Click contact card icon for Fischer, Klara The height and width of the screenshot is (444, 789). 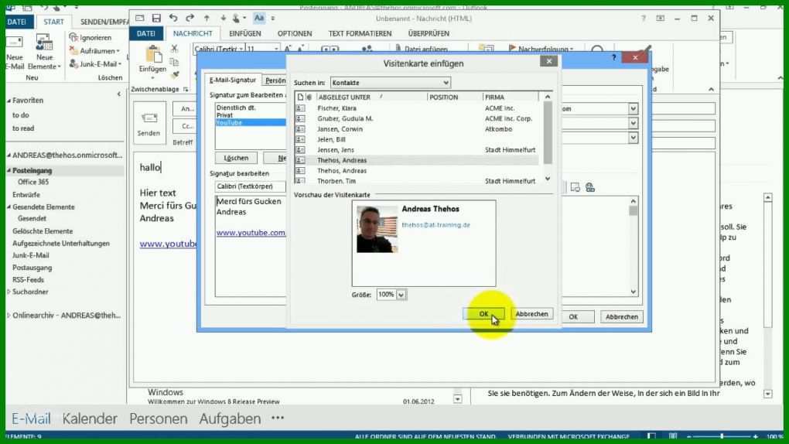[300, 108]
